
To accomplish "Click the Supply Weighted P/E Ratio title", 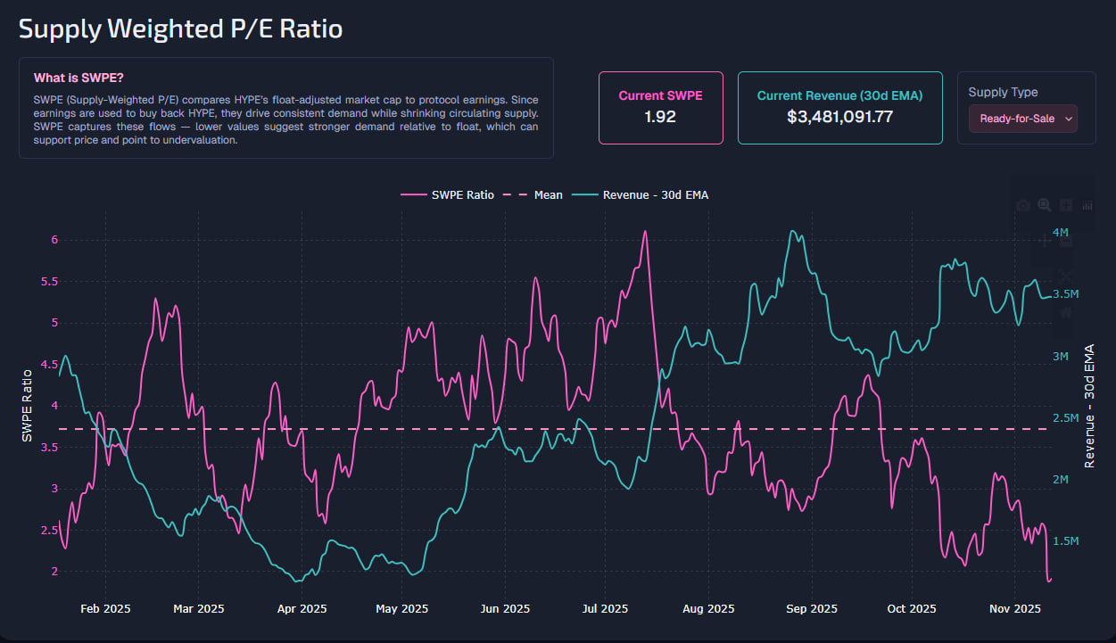I will (180, 28).
